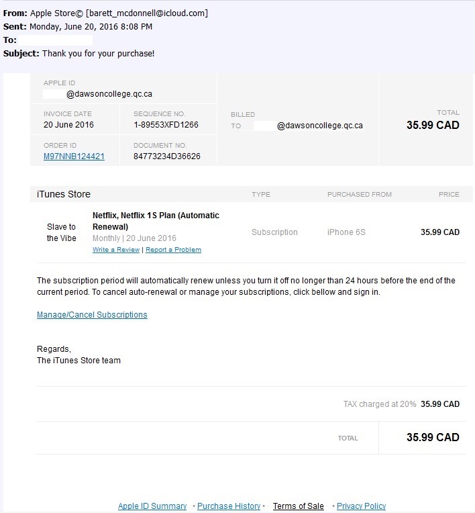Open the Apple ID Summary link
The height and width of the screenshot is (513, 475).
point(152,506)
